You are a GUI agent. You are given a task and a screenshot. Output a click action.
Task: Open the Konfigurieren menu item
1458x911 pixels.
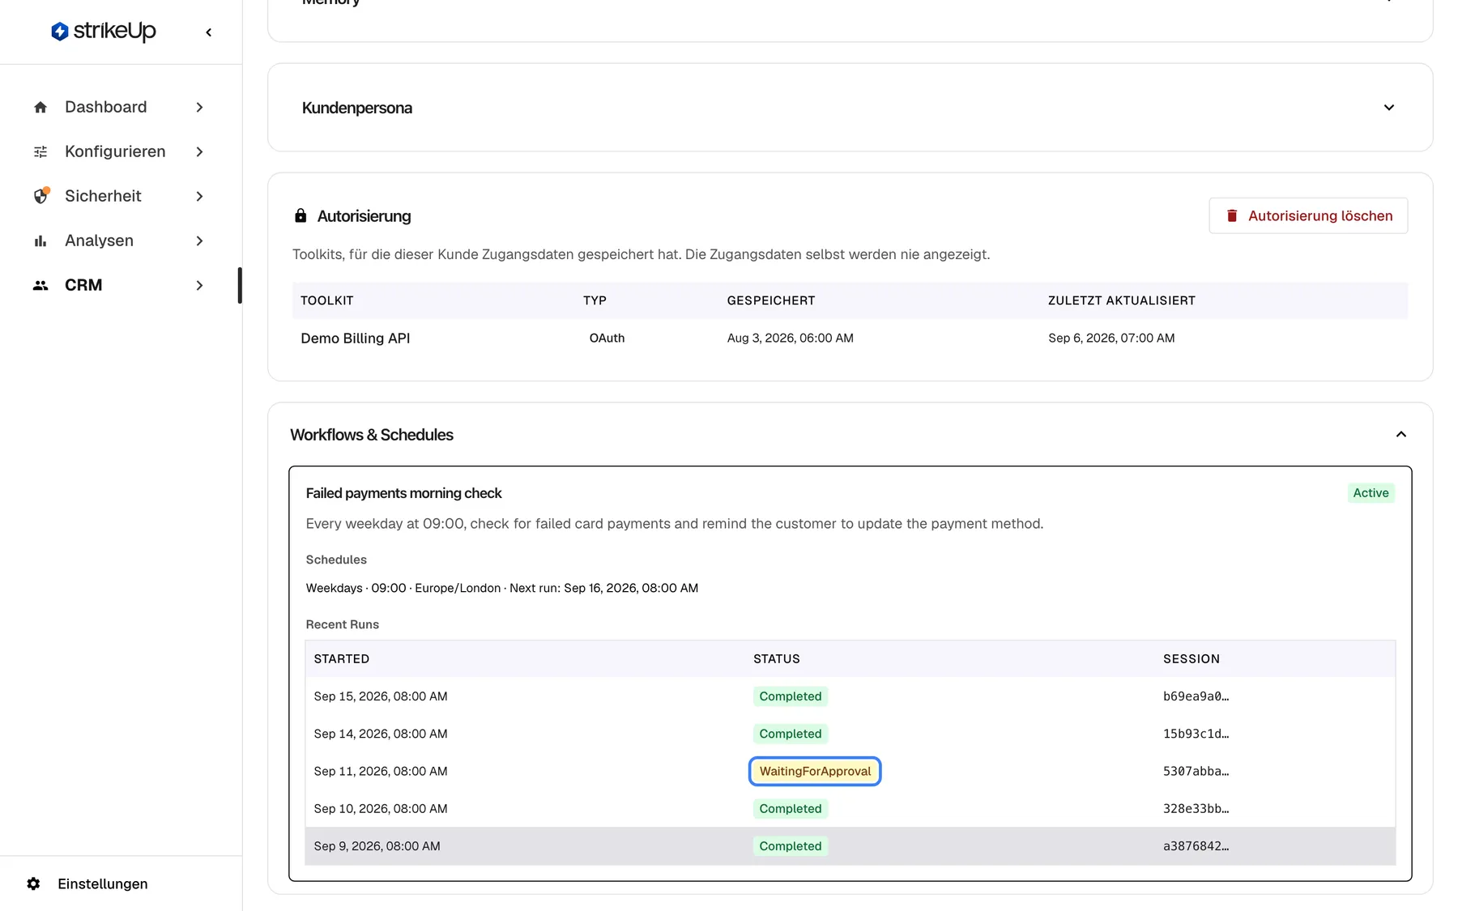(x=120, y=151)
